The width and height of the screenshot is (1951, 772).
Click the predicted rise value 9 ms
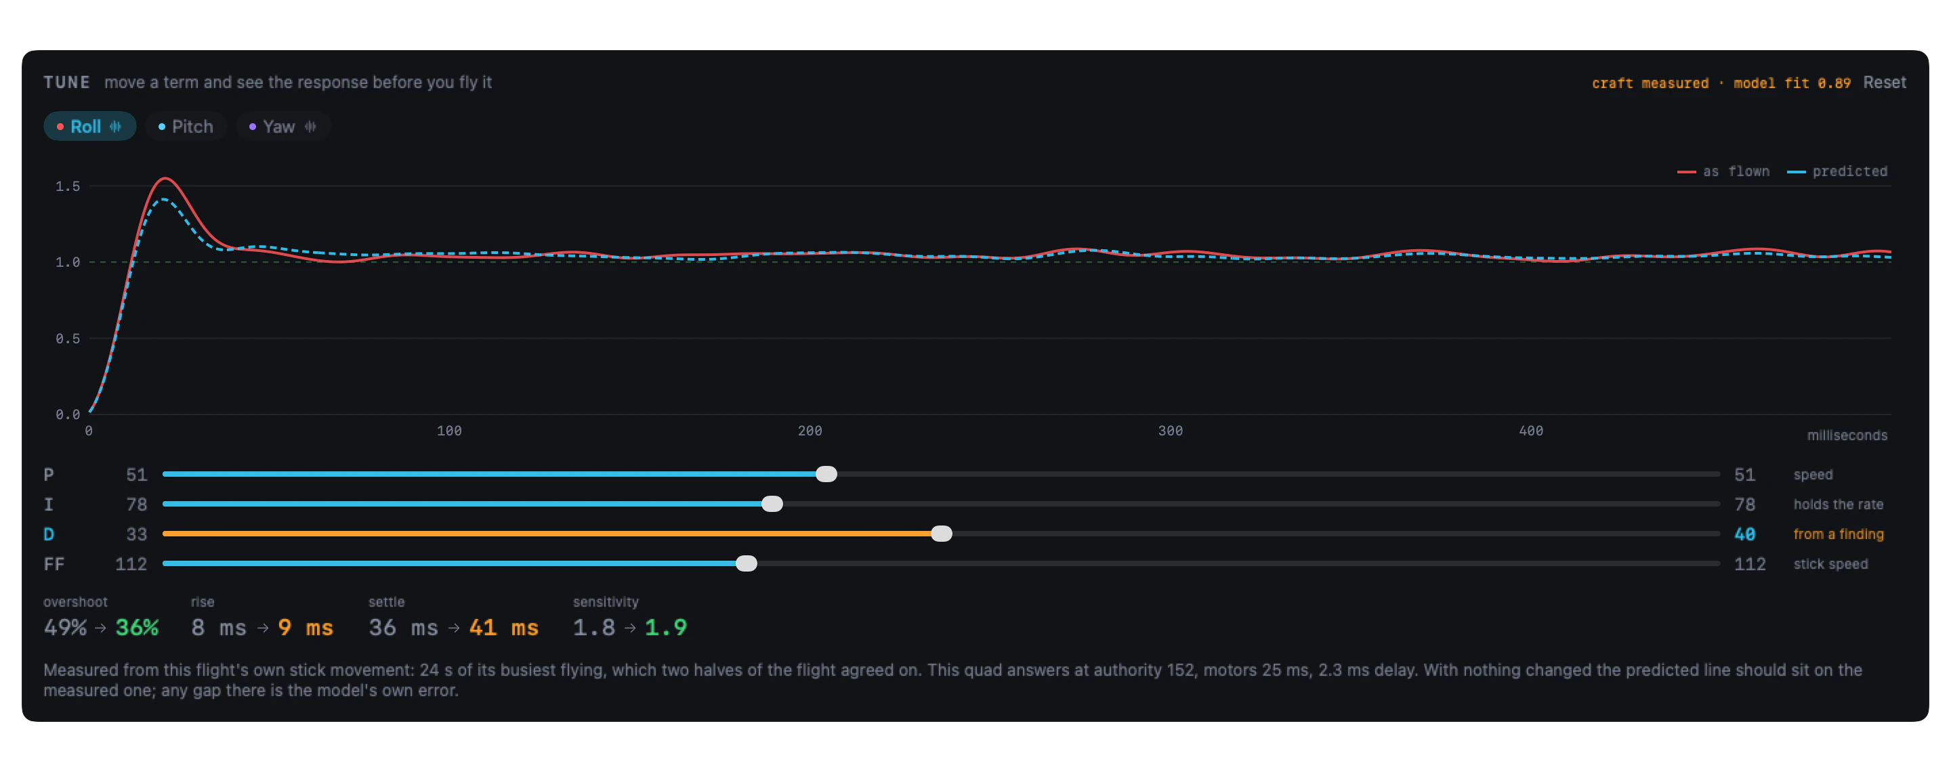(306, 628)
